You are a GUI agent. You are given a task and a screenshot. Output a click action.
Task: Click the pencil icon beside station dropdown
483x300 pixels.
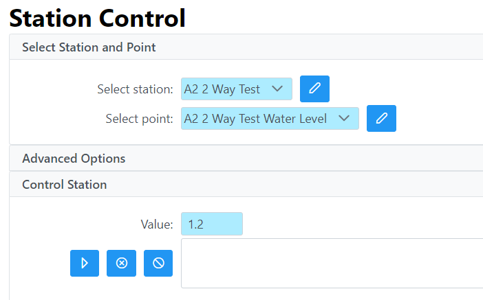[314, 89]
